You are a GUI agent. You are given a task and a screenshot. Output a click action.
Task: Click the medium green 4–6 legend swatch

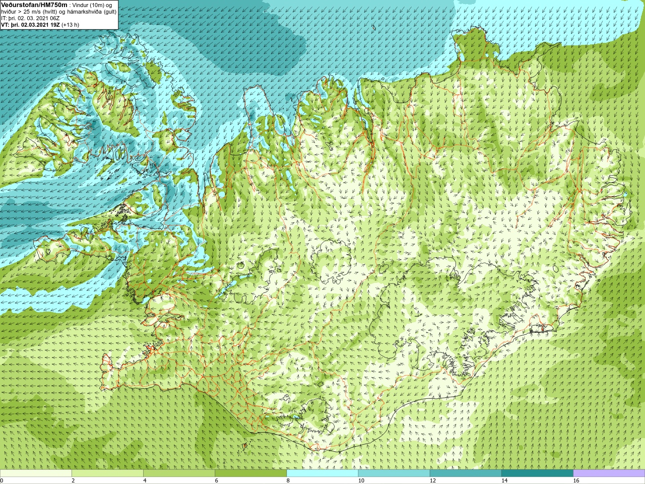(179, 473)
